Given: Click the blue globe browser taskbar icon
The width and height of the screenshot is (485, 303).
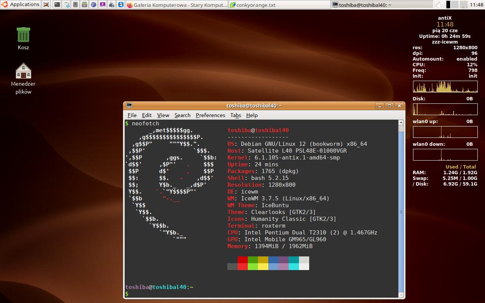Looking at the screenshot, I should (x=121, y=5).
